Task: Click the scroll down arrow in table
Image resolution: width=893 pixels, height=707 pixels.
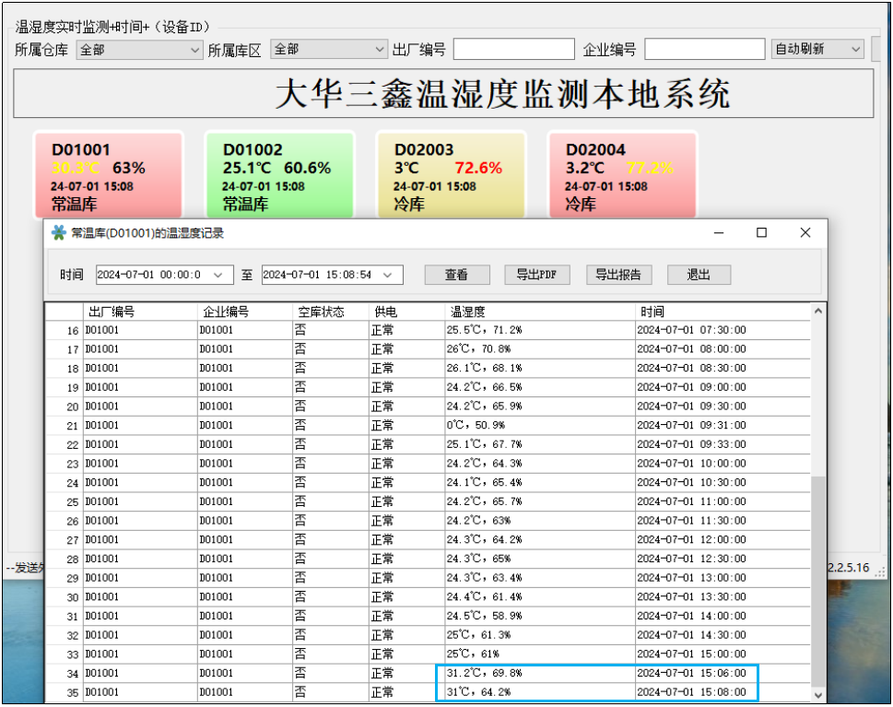Action: click(x=818, y=693)
